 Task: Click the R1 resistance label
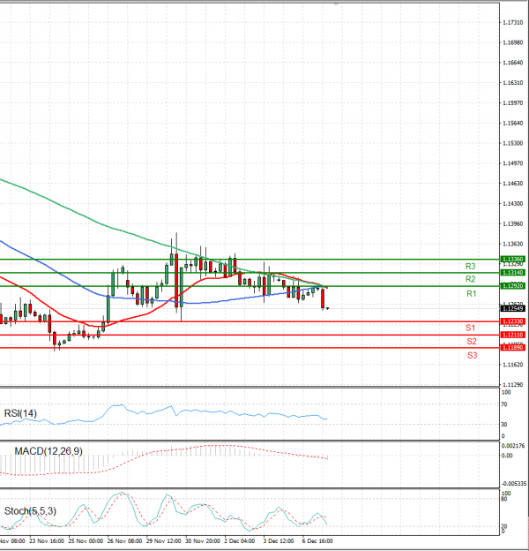coord(471,294)
